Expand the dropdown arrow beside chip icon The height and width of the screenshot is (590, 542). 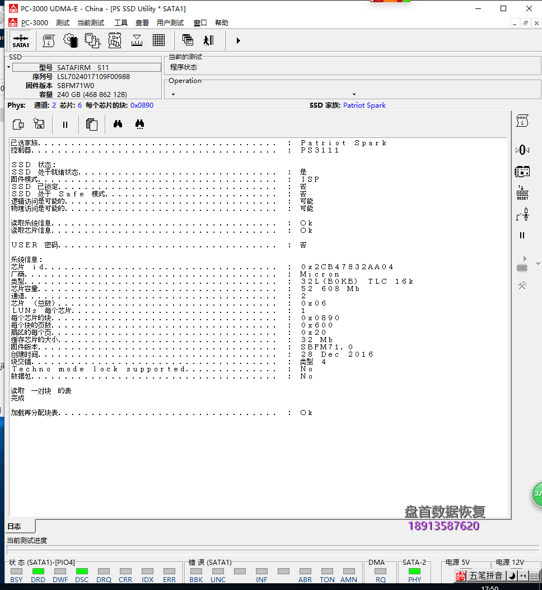538,264
